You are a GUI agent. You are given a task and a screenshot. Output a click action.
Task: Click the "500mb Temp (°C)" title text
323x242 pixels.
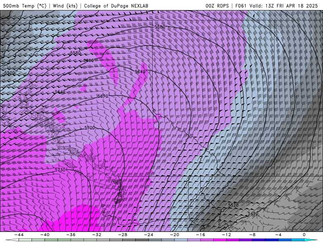coord(25,6)
